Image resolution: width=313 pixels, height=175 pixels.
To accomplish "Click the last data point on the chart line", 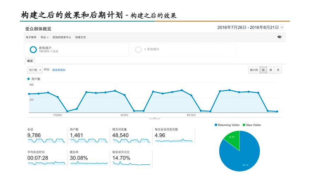I will pos(277,111).
